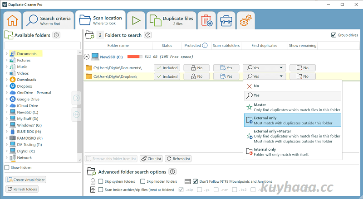Enable the Show hidden checkbox
363x199 pixels.
7,167
